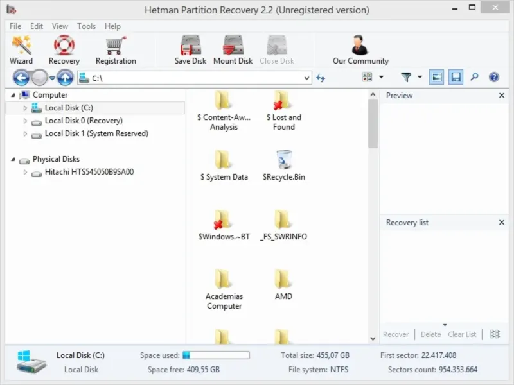Toggle the Preview panel button
The width and height of the screenshot is (514, 385).
pos(437,77)
